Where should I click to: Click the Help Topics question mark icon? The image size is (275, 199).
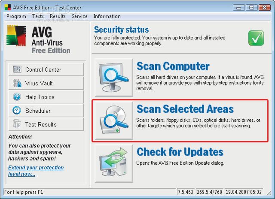[17, 97]
